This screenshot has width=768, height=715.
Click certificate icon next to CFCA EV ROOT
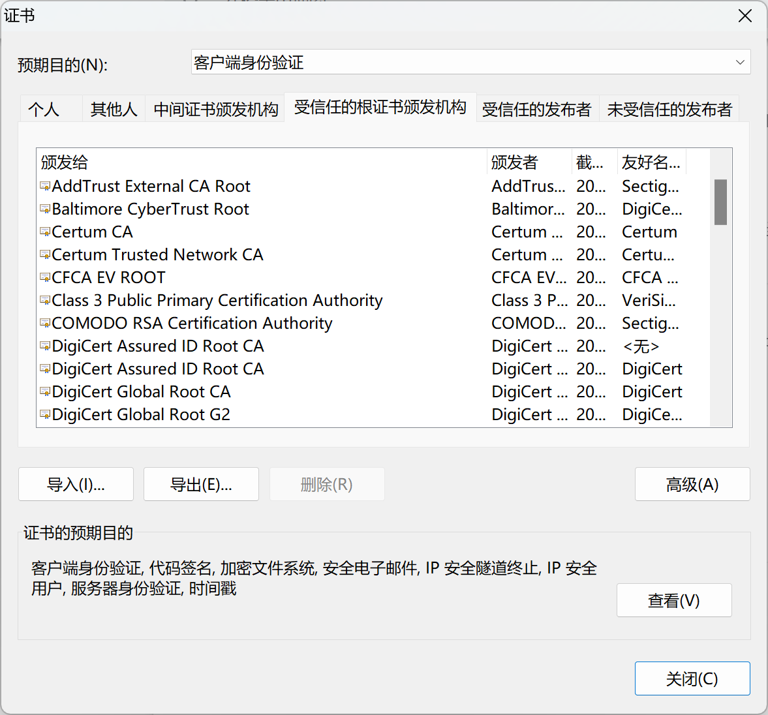45,278
